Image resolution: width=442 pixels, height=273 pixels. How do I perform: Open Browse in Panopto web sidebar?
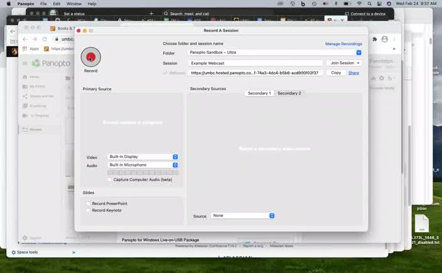click(x=32, y=130)
